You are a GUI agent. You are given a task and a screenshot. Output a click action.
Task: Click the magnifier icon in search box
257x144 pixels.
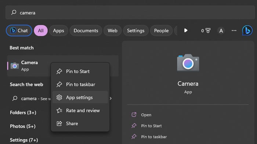(x=14, y=12)
